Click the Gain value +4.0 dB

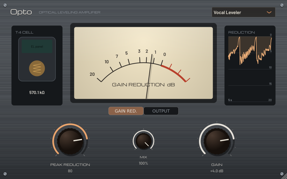(x=217, y=171)
